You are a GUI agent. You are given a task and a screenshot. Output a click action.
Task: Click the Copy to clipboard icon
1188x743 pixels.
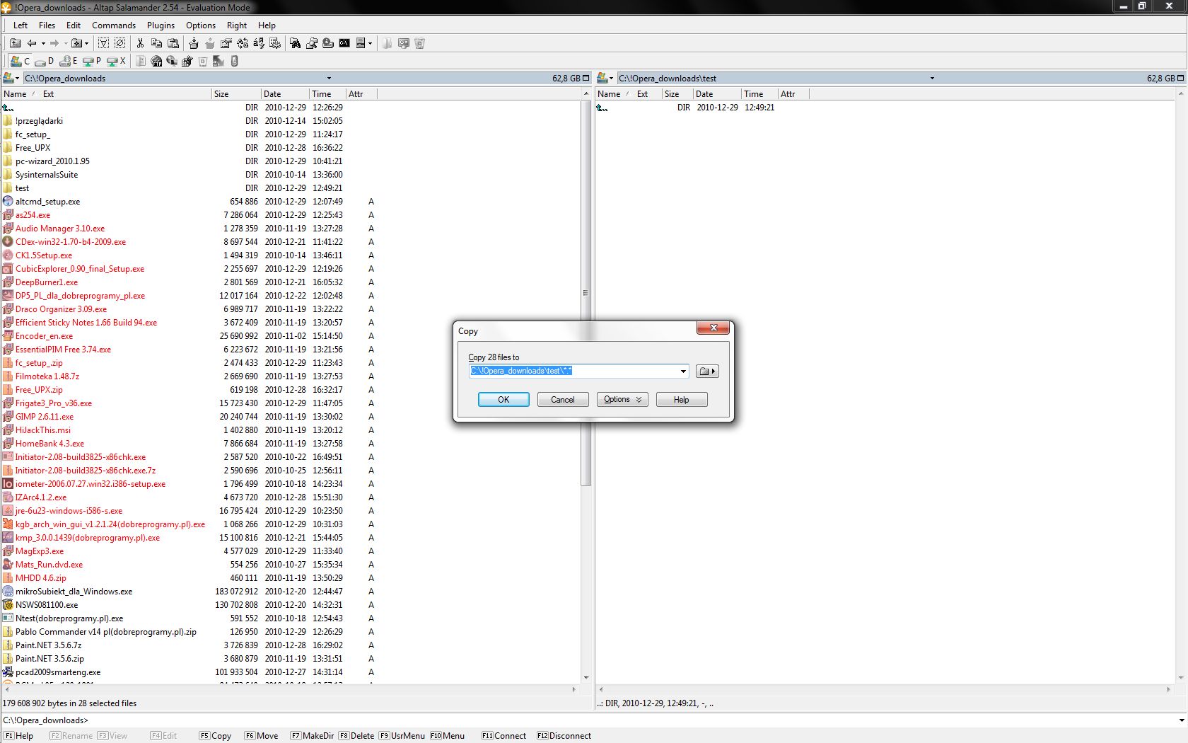click(156, 43)
